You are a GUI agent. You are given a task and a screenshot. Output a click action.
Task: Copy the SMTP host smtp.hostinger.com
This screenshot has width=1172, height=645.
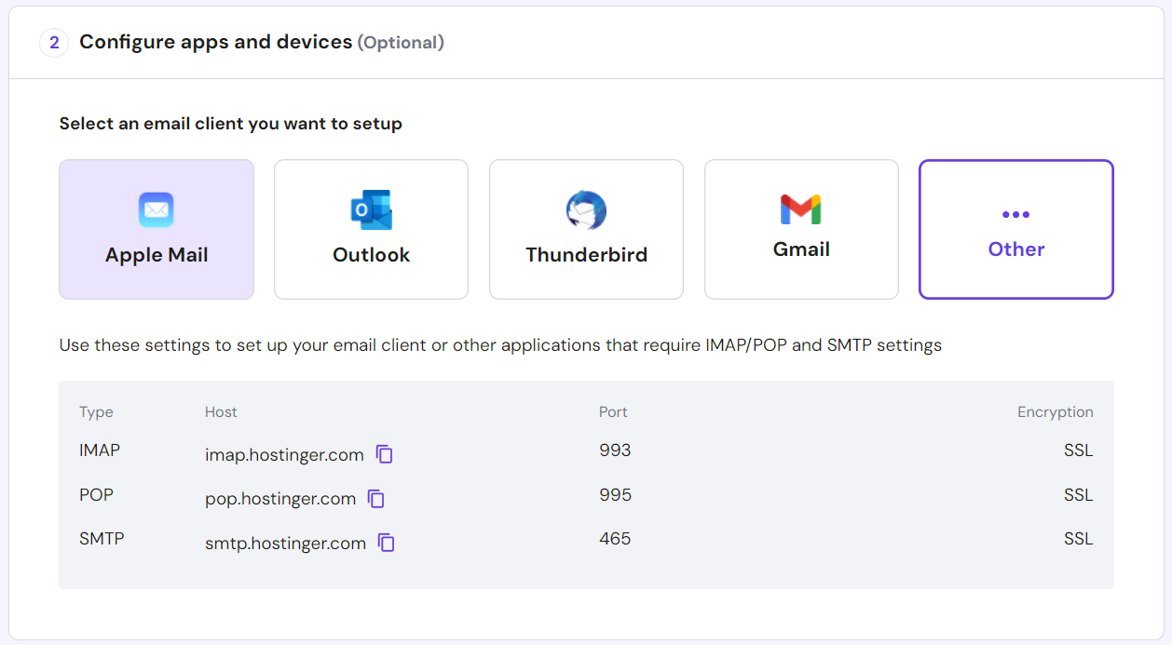click(386, 543)
